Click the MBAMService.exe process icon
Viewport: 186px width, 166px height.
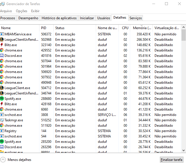2,34
